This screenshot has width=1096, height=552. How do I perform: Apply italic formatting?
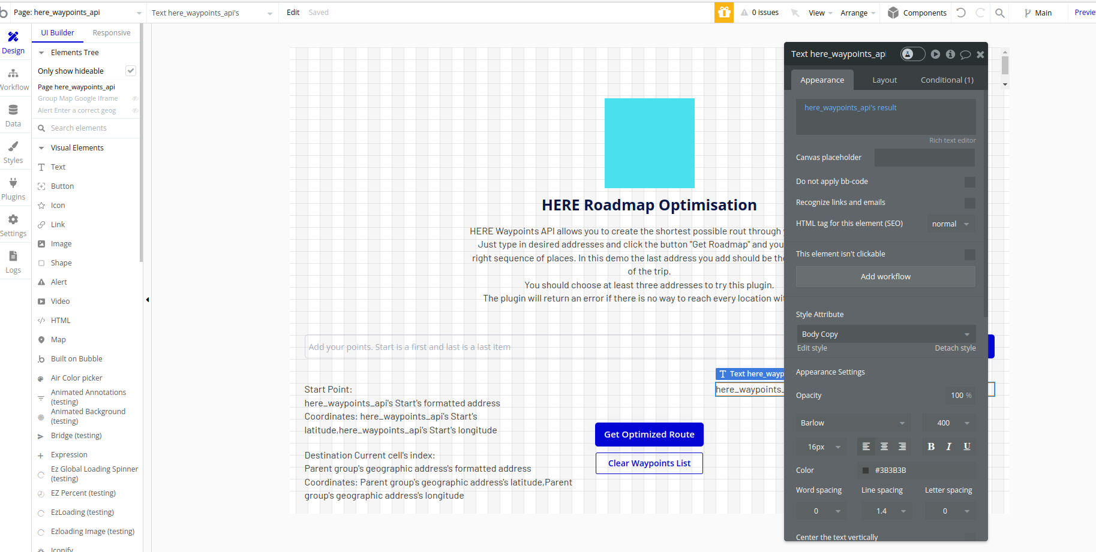coord(949,447)
